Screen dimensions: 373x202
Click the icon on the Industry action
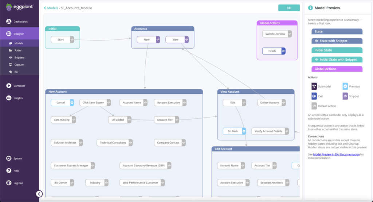(x=106, y=182)
